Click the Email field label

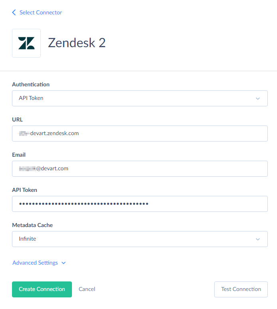[x=19, y=155]
